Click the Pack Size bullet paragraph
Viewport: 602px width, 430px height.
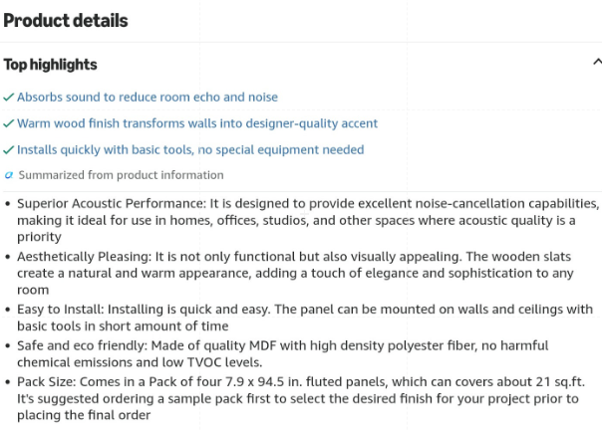click(x=301, y=398)
